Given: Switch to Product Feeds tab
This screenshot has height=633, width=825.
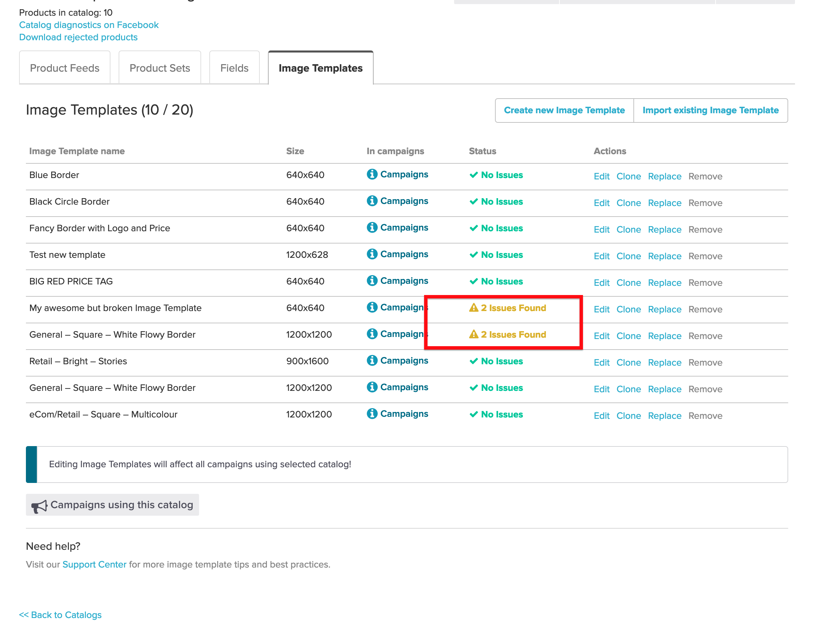Looking at the screenshot, I should tap(65, 68).
